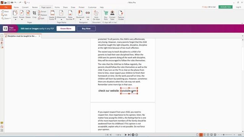Screen dimensions: 244x137
Task: Click the Delete pages icon
Action: click(28, 13)
